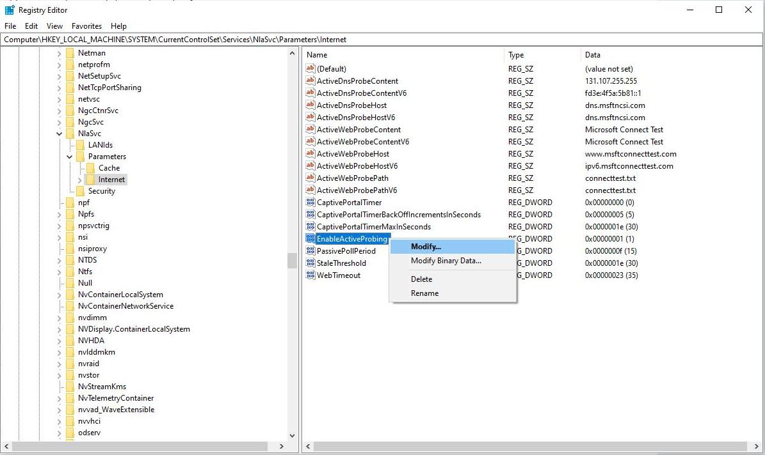Collapse the NlaSvc tree node
The height and width of the screenshot is (455, 765).
[60, 134]
